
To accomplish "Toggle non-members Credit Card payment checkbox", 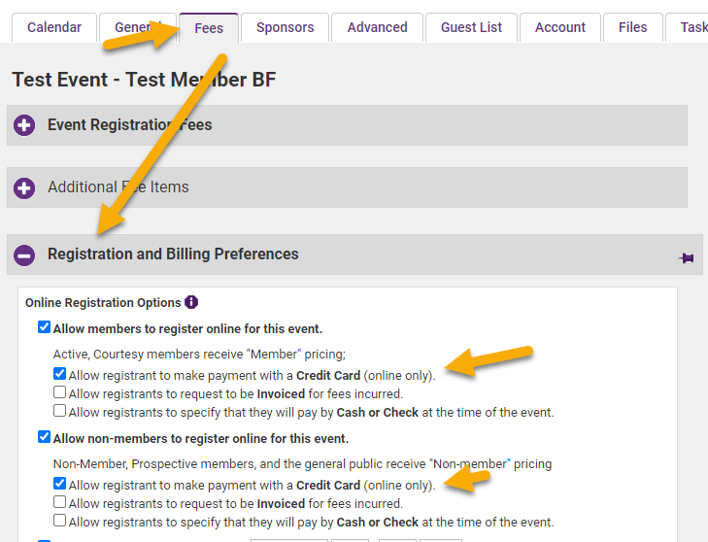I will 60,484.
